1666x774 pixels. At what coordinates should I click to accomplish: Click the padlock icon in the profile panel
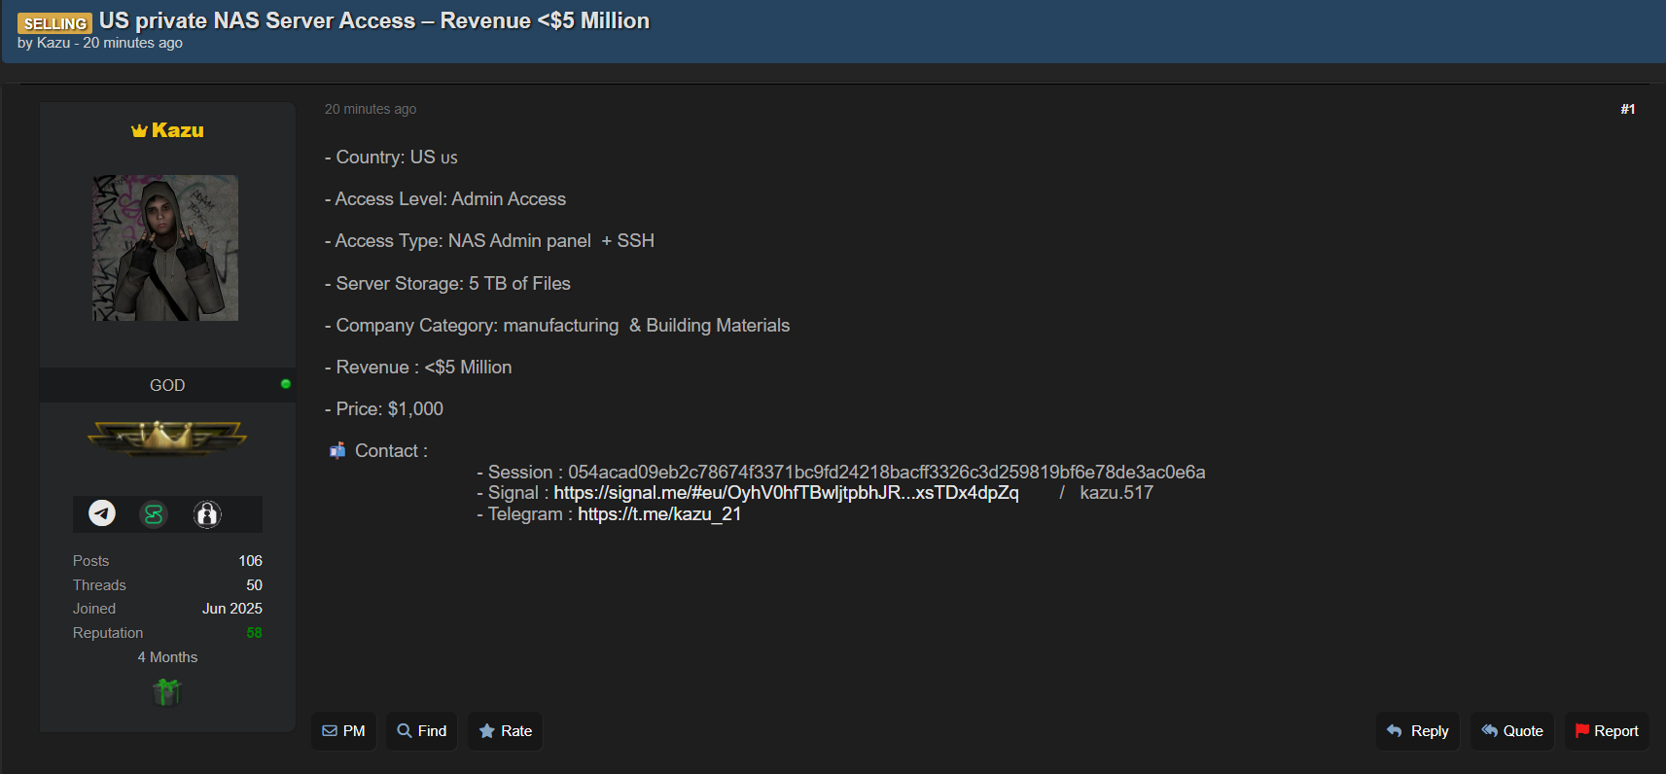click(206, 513)
